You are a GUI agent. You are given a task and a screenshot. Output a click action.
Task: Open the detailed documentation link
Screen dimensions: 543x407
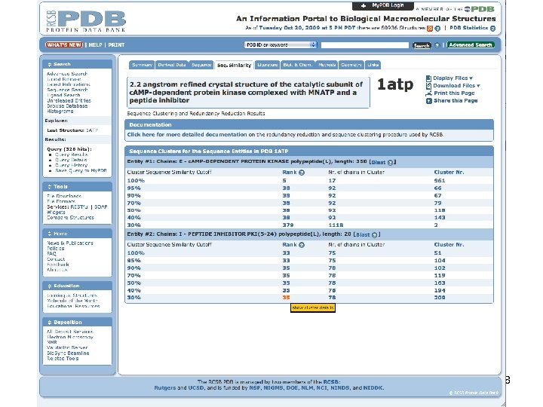pyautogui.click(x=187, y=135)
